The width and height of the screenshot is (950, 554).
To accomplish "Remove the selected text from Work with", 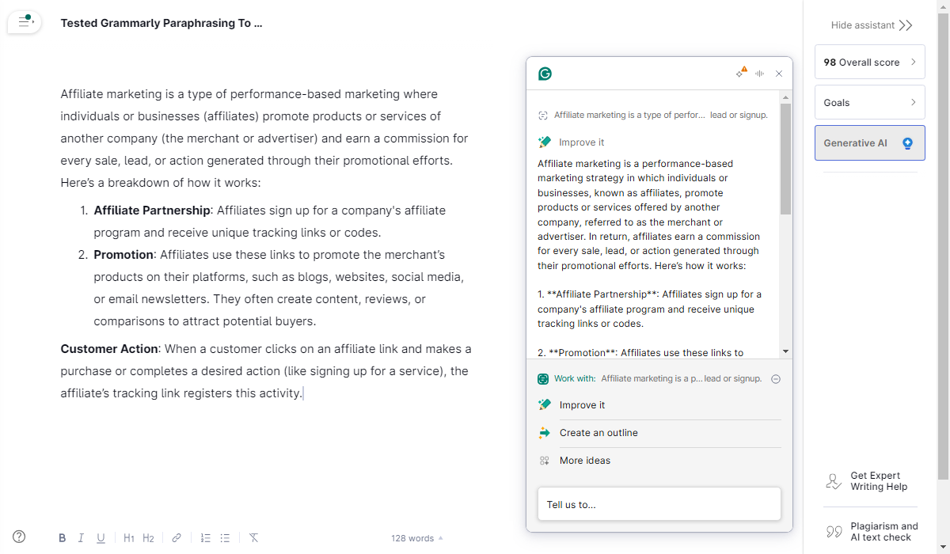I will click(776, 379).
